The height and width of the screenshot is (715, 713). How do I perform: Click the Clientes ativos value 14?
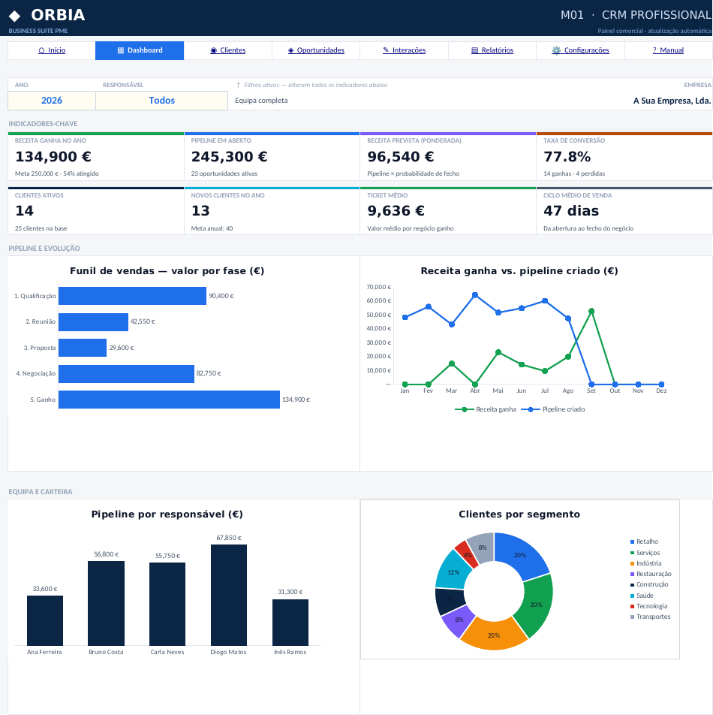[x=24, y=210]
